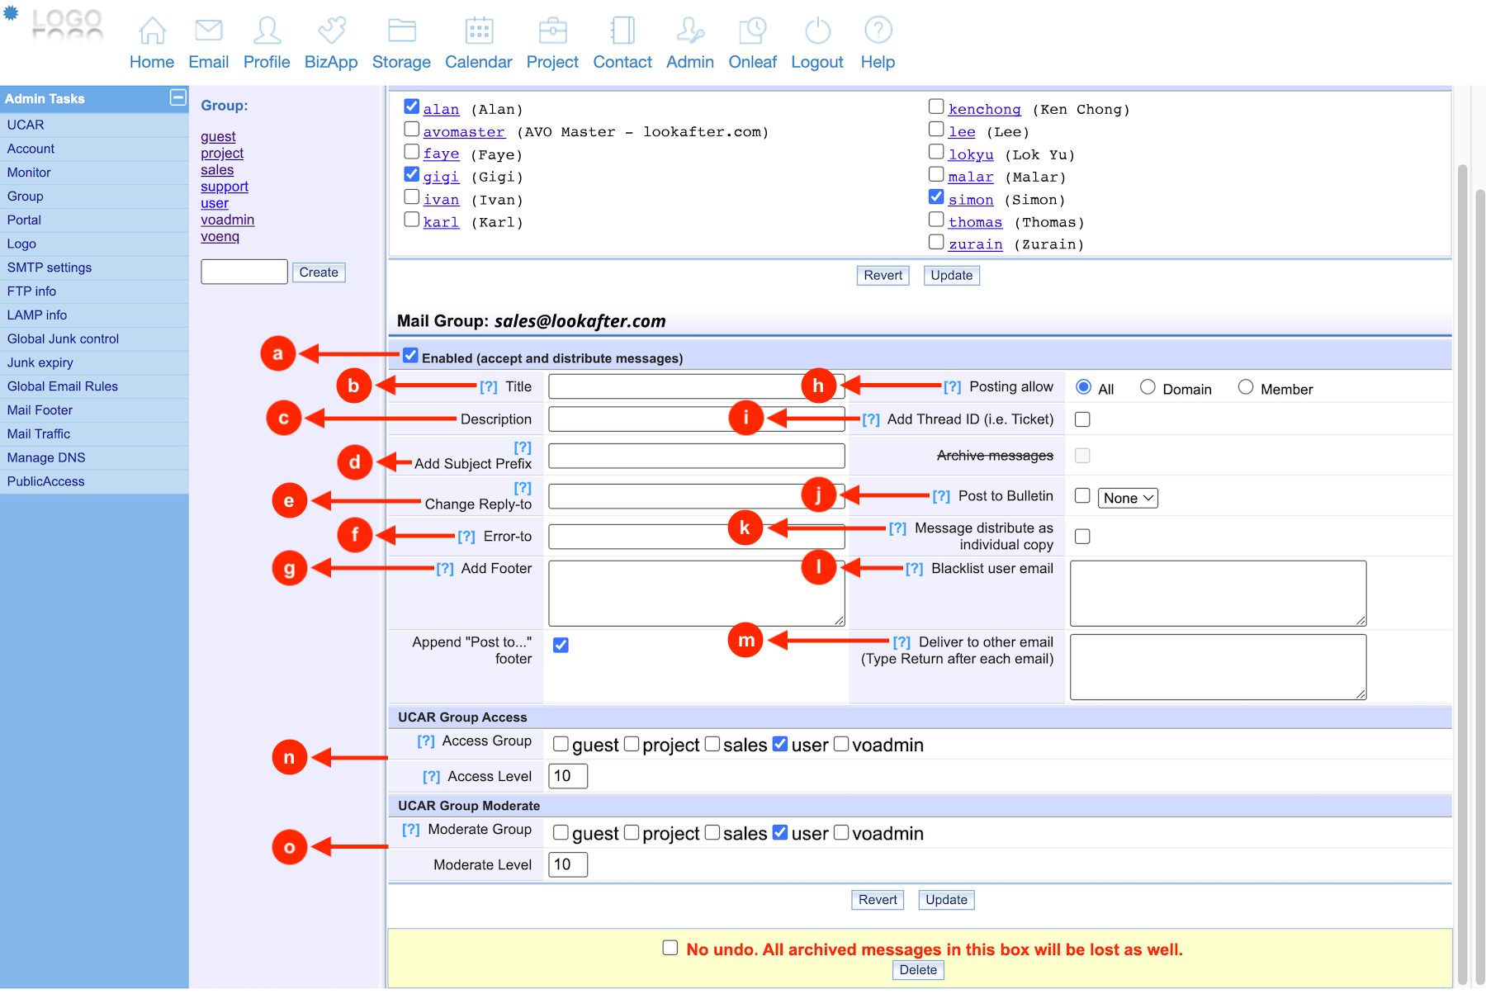Uncheck the Enabled mail group checkbox
This screenshot has width=1486, height=994.
pyautogui.click(x=410, y=356)
